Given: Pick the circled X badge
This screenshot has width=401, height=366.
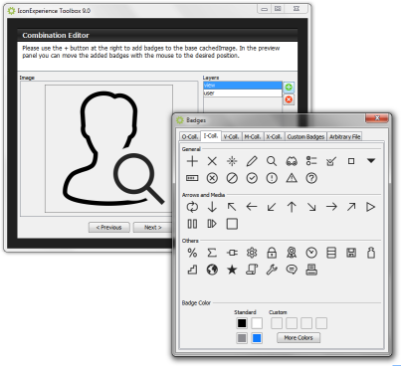Looking at the screenshot, I should pyautogui.click(x=212, y=178).
